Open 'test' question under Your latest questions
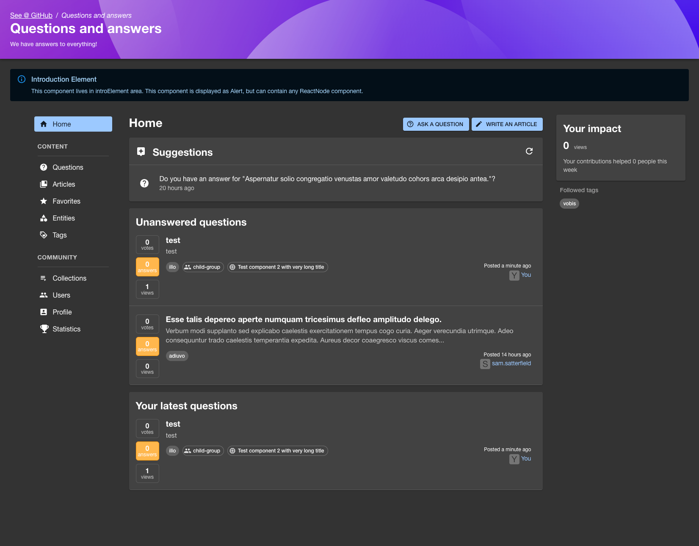Viewport: 699px width, 546px height. coord(173,424)
